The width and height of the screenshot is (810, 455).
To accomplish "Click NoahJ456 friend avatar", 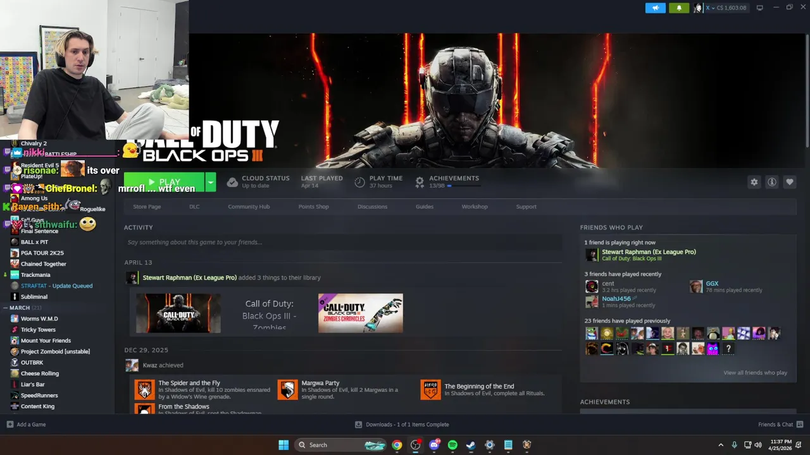I will (x=592, y=301).
